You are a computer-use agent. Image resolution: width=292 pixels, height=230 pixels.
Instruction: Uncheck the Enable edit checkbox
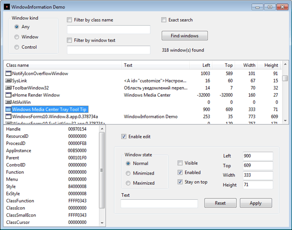coord(124,136)
